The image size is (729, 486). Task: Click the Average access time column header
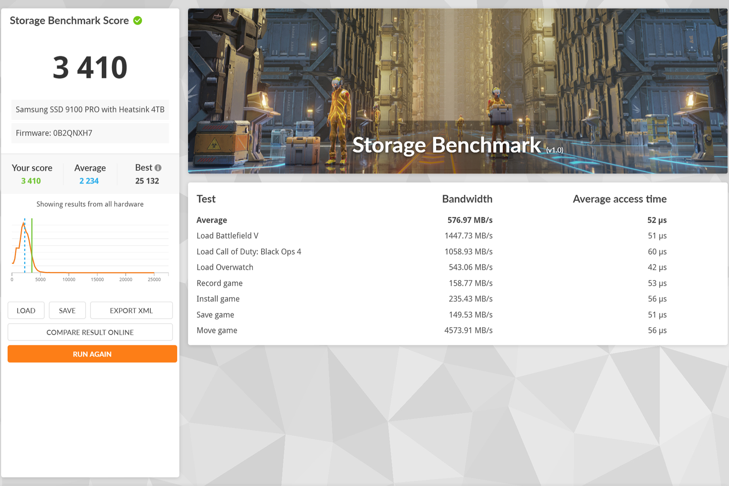[x=619, y=199]
